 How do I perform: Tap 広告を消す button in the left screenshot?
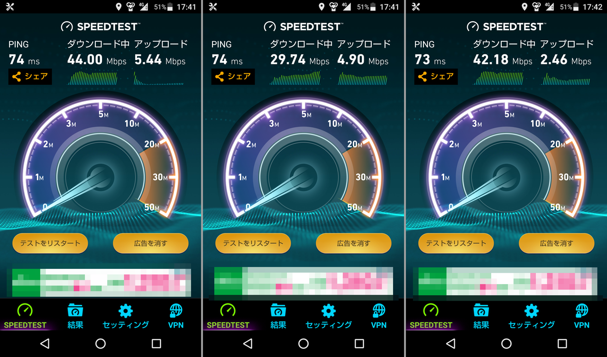(151, 243)
